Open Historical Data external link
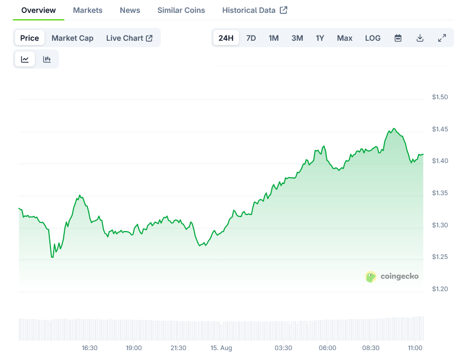This screenshot has height=356, width=454. point(255,10)
